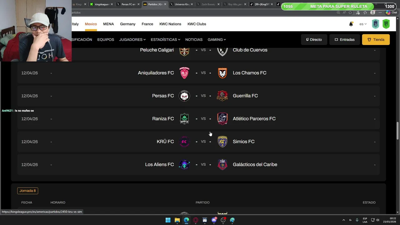400x225 pixels.
Task: Click the Simios FC gorilla logo
Action: click(x=222, y=142)
